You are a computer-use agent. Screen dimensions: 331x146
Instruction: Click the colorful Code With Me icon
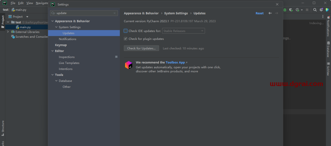coord(327,10)
